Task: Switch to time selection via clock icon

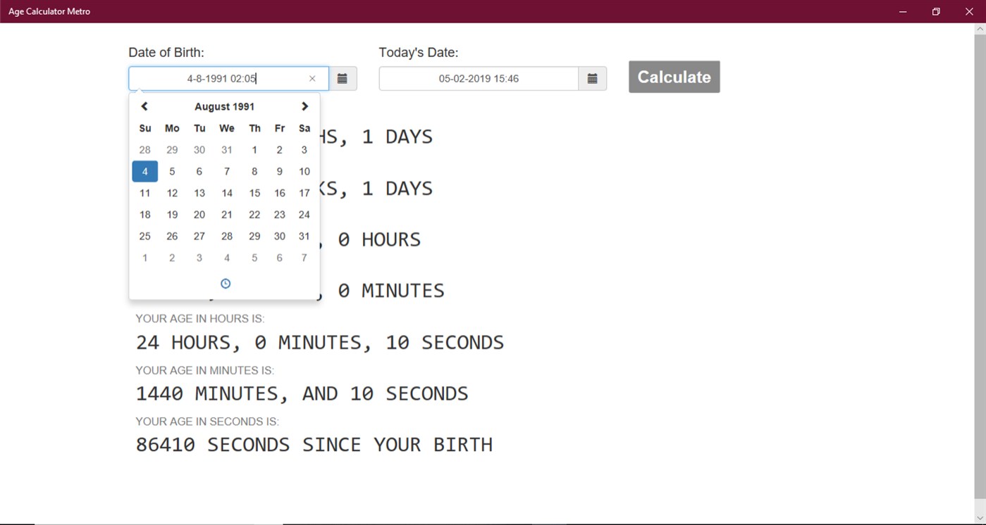Action: tap(225, 283)
